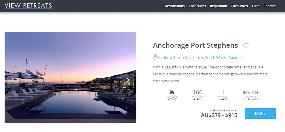Screen dimensions: 285x132
Task: Click the AU$279 - $910 nightly rate
Action: point(219,115)
